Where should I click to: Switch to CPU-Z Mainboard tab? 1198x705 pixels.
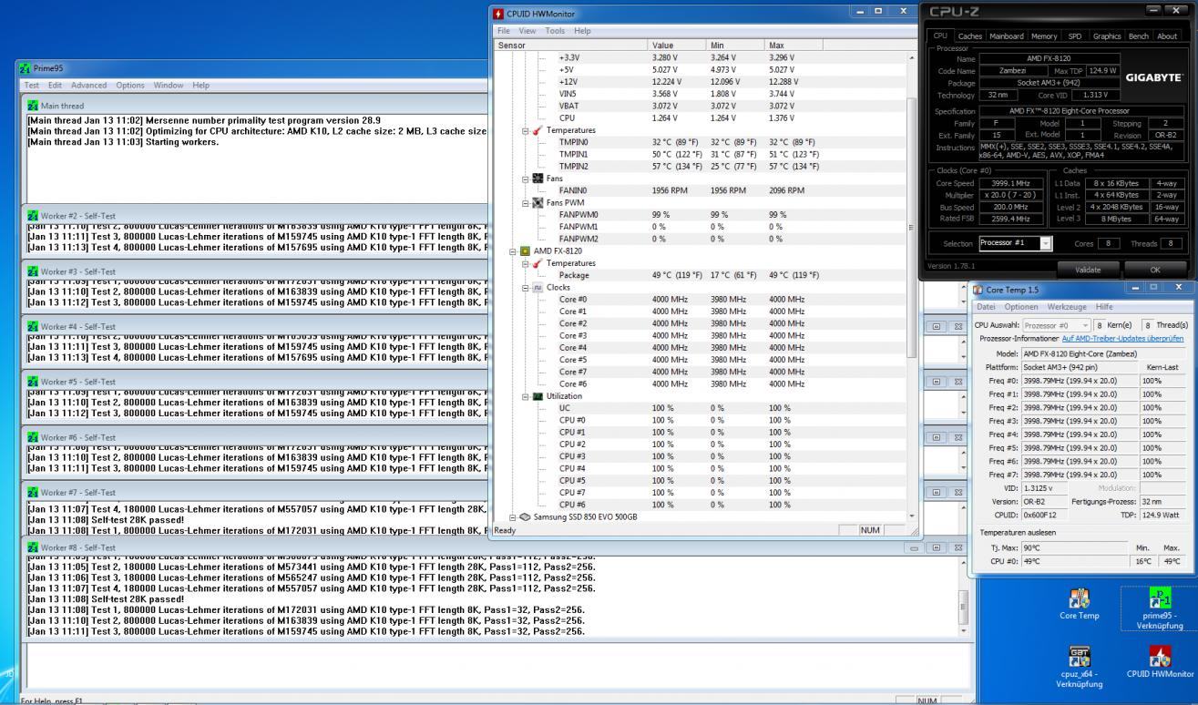tap(1006, 36)
